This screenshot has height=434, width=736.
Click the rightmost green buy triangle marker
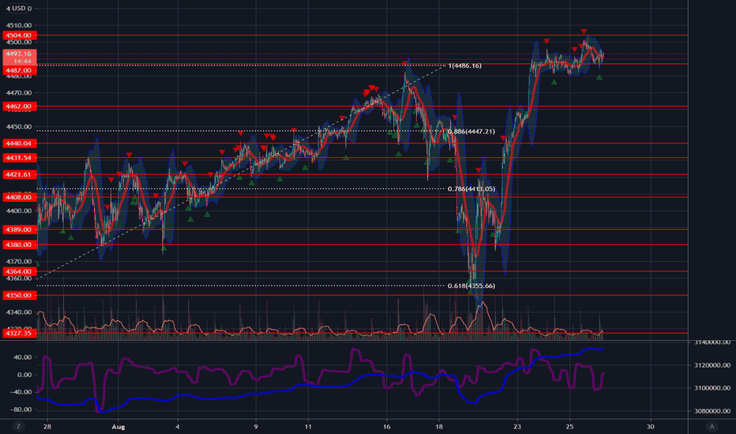pos(599,77)
